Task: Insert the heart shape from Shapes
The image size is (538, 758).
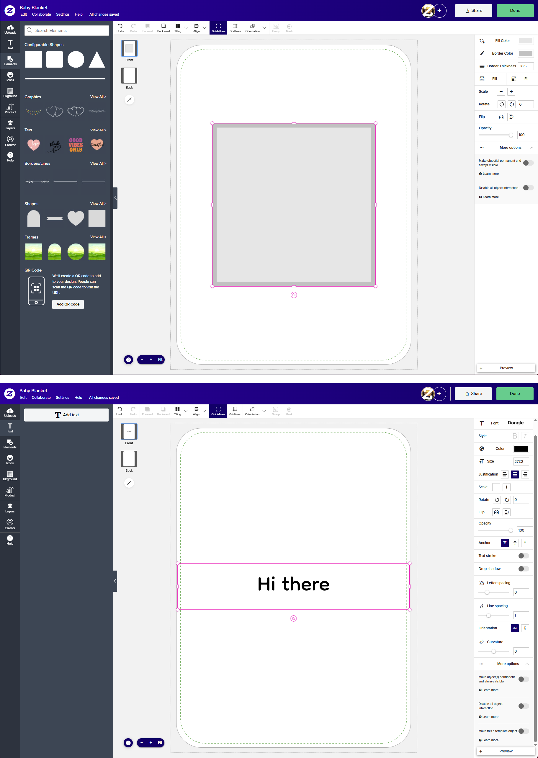Action: tap(76, 218)
